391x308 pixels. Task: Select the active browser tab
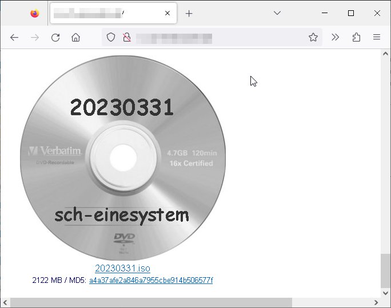pos(113,13)
